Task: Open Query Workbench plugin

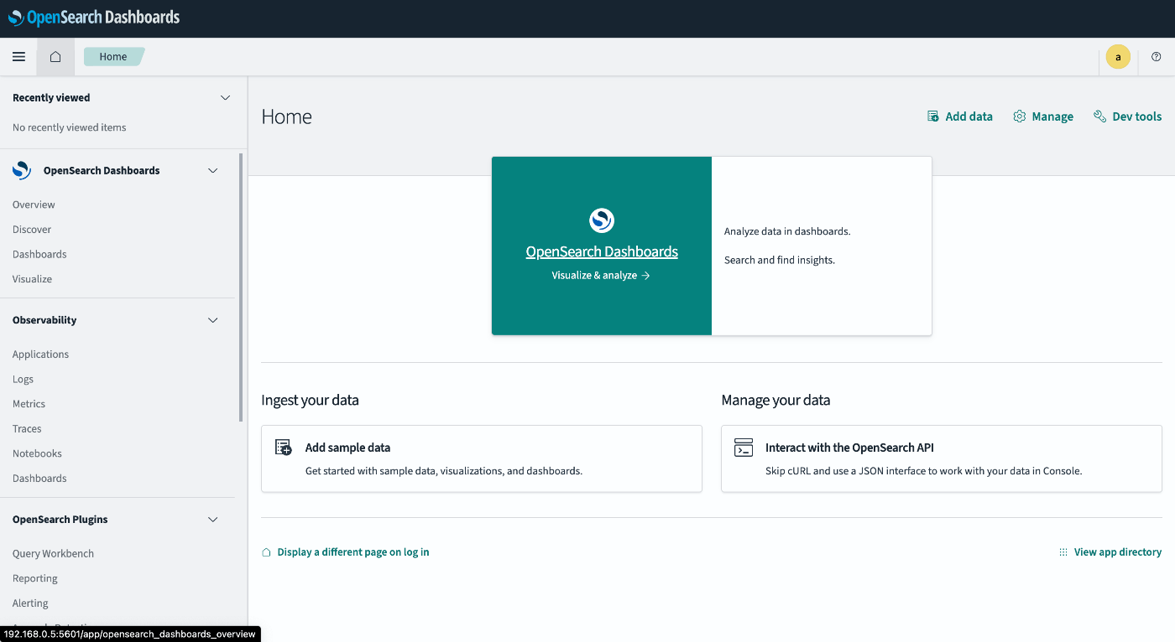Action: [53, 554]
